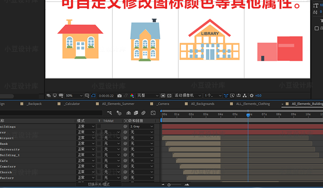Take snapshot with the camera icon

click(x=119, y=96)
